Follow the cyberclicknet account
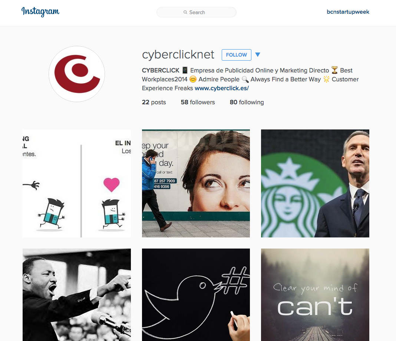Viewport: 396px width, 341px height. pyautogui.click(x=237, y=55)
